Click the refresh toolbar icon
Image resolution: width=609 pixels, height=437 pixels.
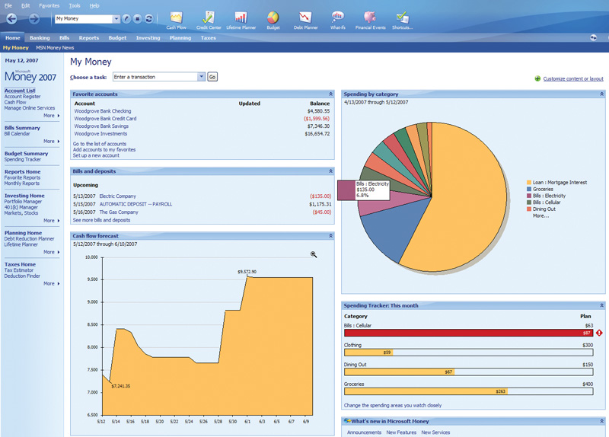point(148,18)
